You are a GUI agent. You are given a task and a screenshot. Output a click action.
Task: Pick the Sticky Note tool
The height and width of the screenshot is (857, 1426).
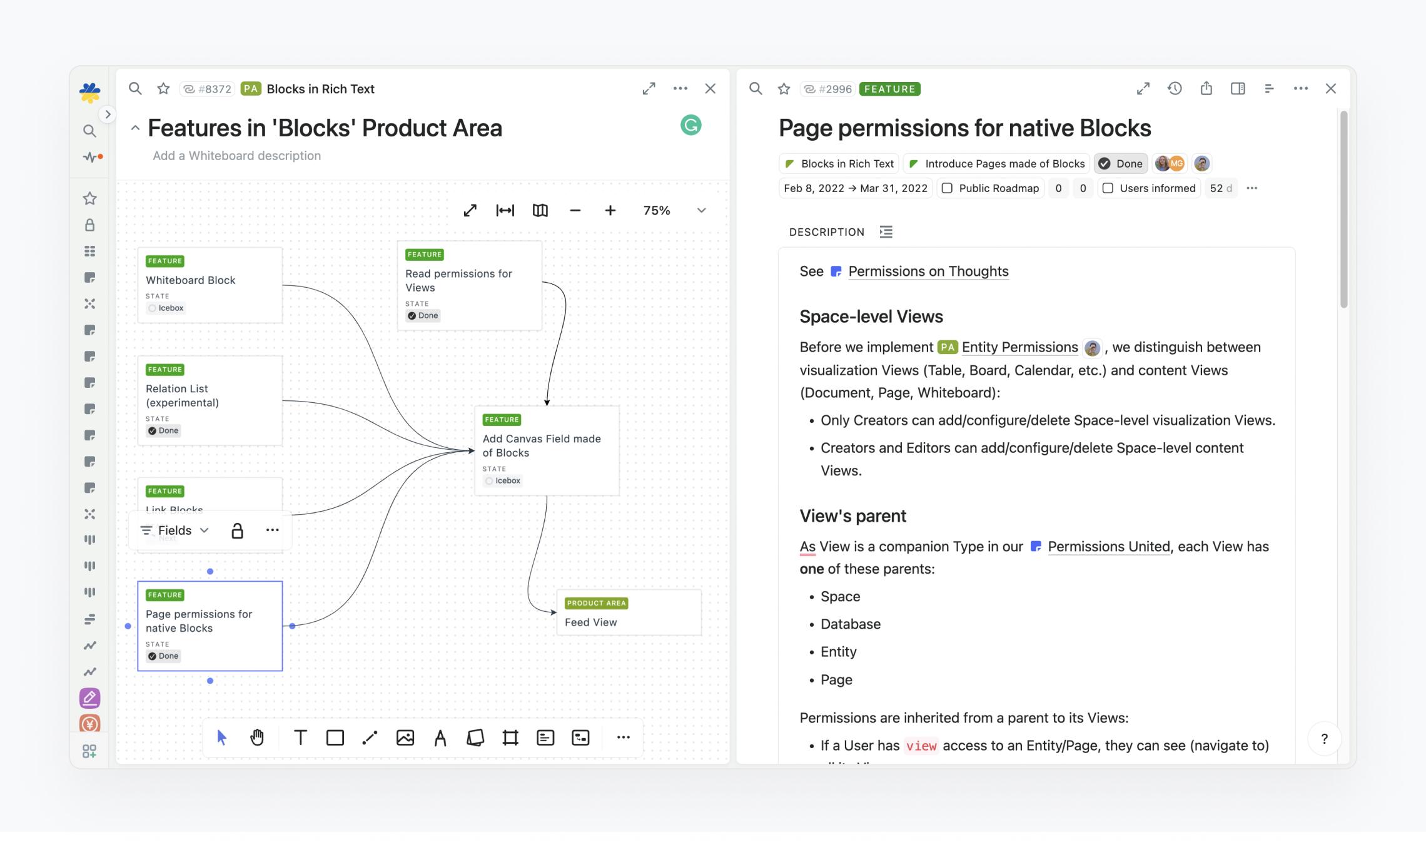point(476,738)
